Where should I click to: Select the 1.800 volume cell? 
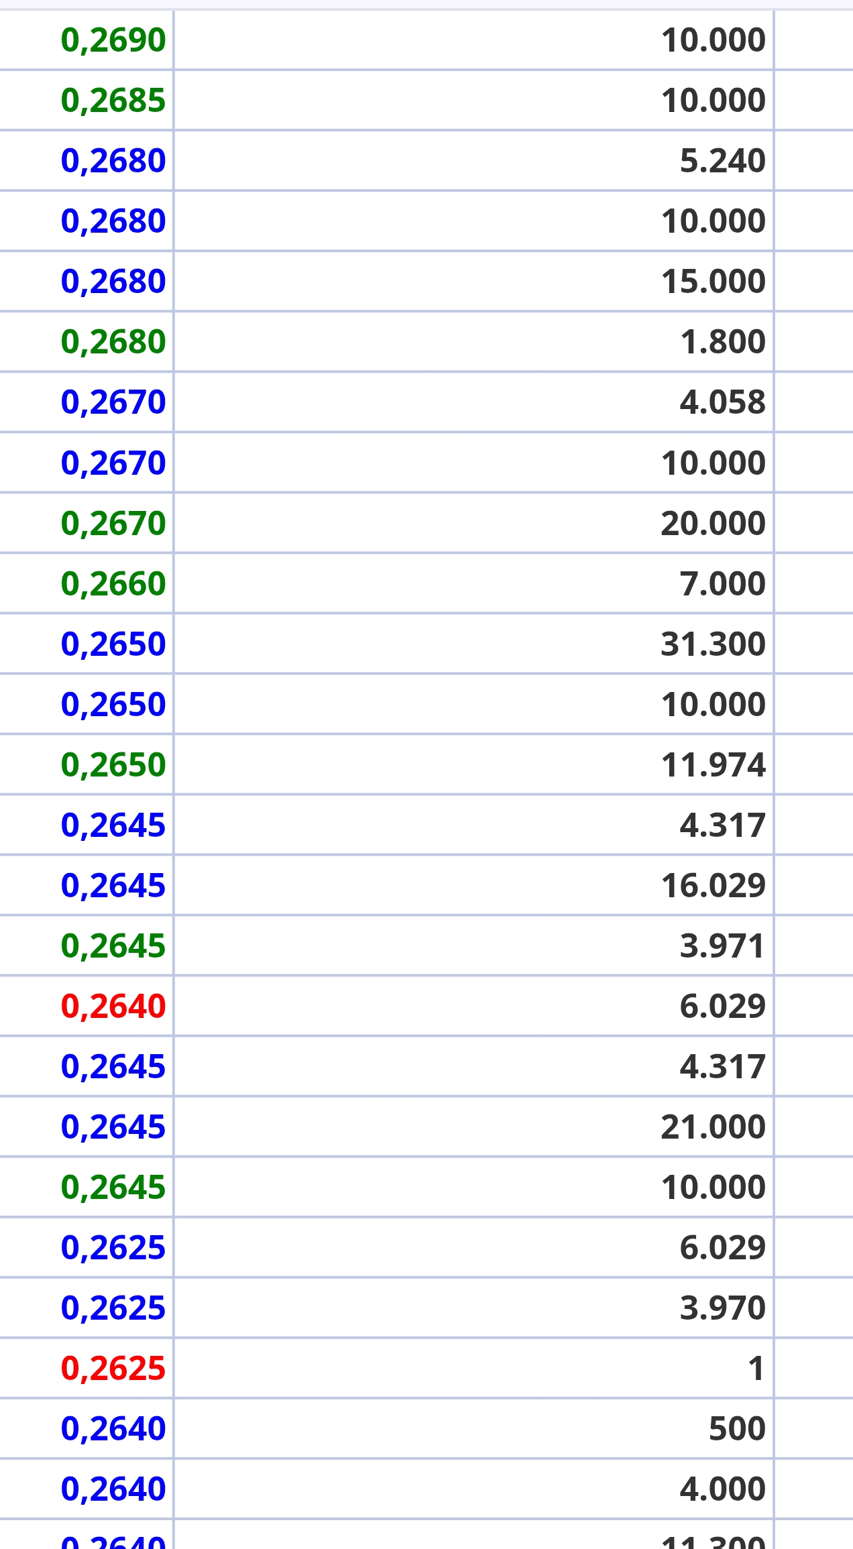click(722, 342)
